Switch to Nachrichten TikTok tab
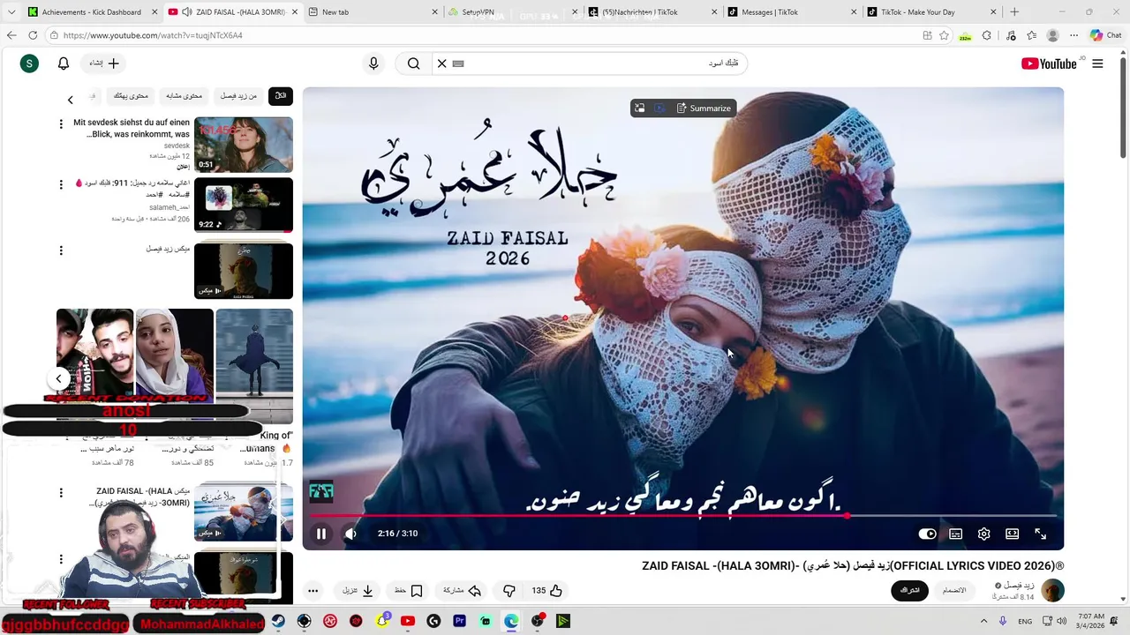Image resolution: width=1130 pixels, height=635 pixels. point(652,12)
